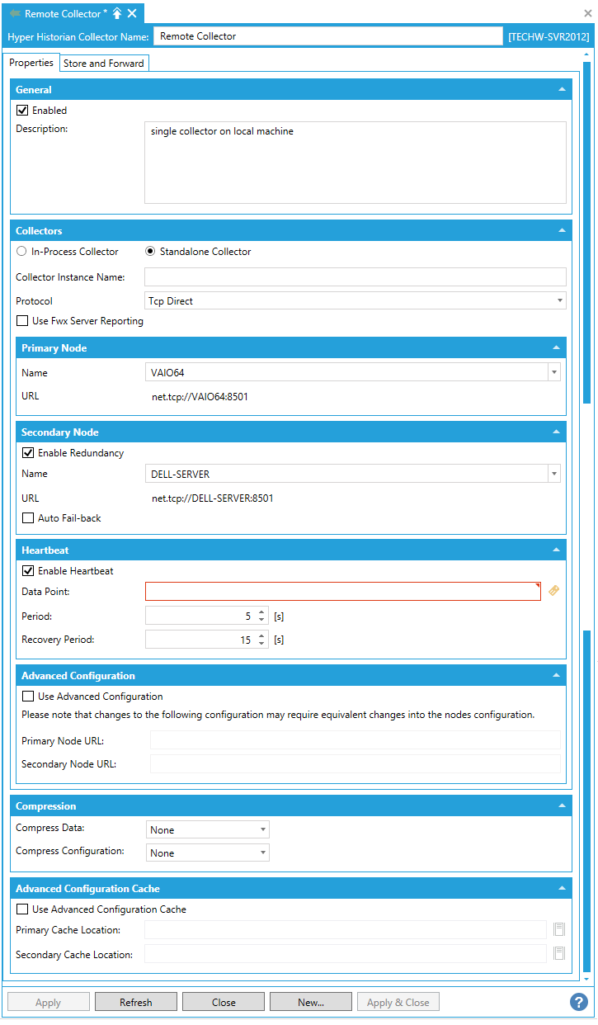Image resolution: width=598 pixels, height=1025 pixels.
Task: Click the up-arrow icon beside the tab title
Action: pos(117,14)
